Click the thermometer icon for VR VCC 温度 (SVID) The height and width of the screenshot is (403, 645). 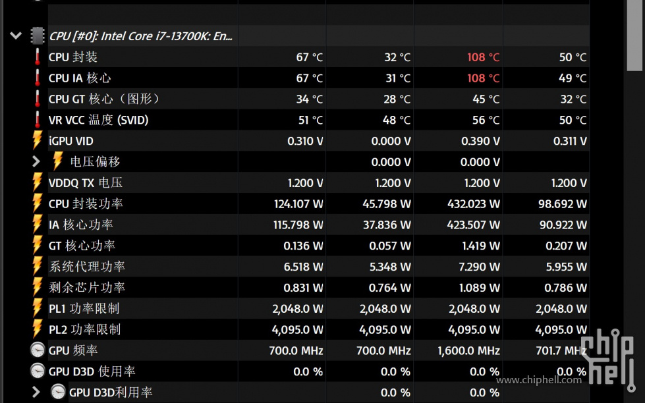(x=38, y=120)
